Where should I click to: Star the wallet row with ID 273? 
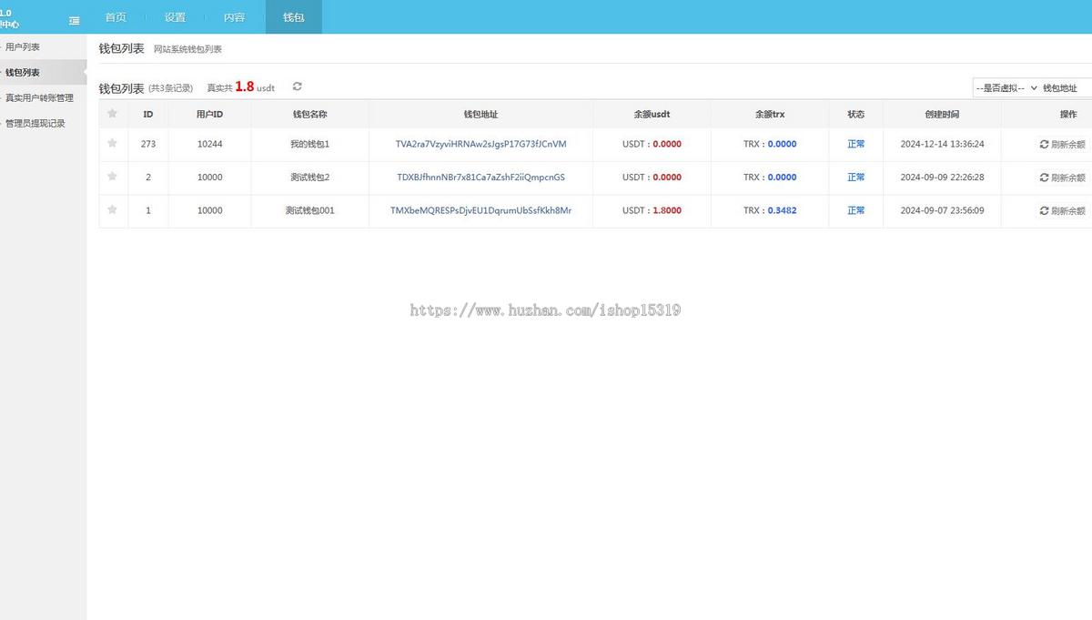[113, 143]
